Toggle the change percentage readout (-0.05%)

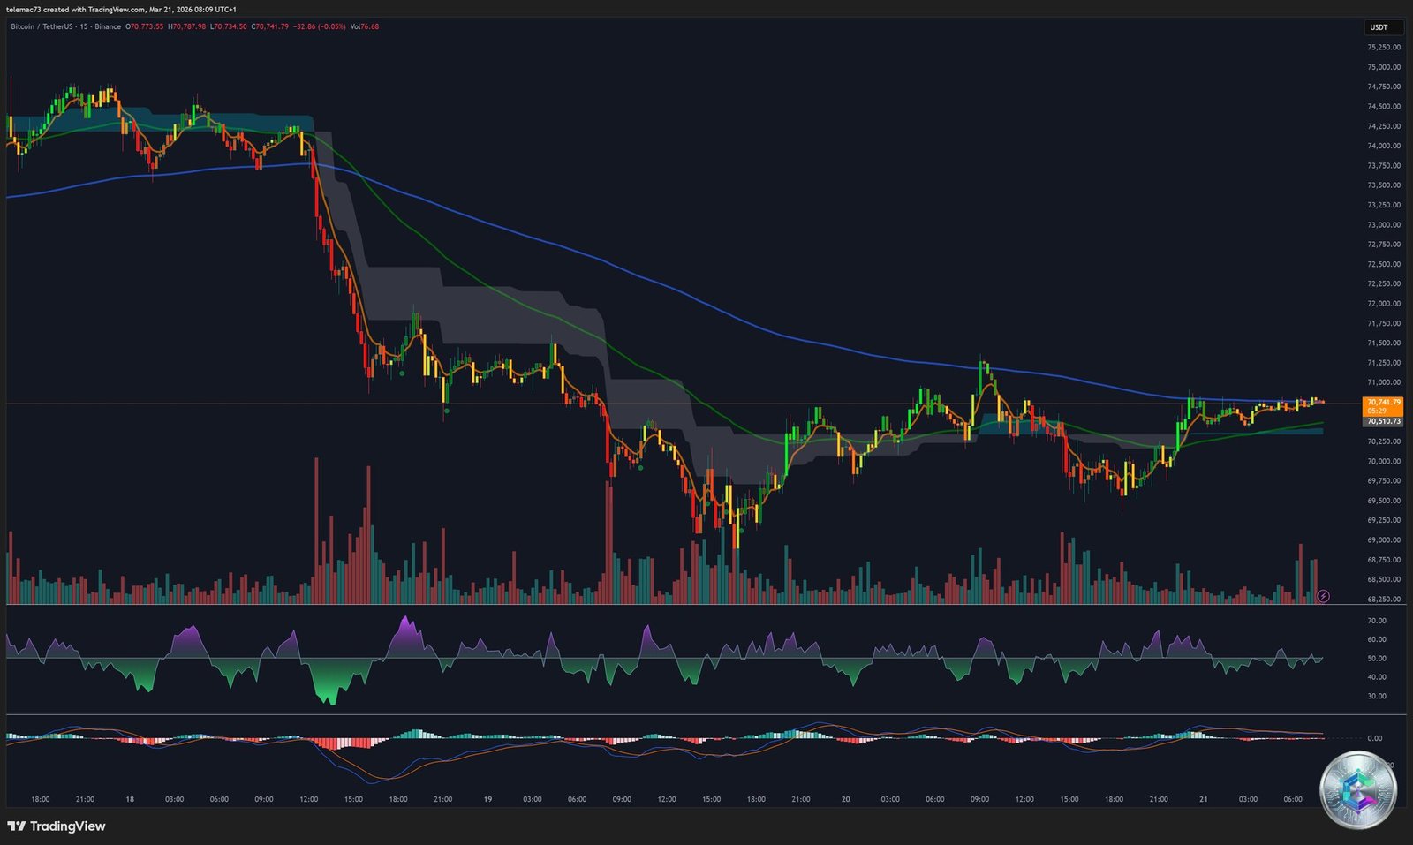[x=331, y=27]
